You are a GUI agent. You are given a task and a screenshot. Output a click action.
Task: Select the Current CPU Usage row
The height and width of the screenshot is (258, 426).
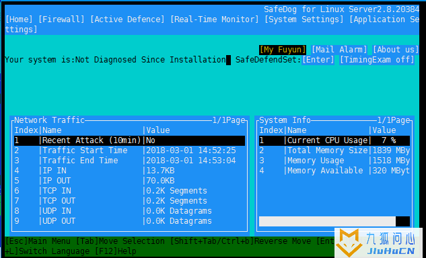click(334, 140)
